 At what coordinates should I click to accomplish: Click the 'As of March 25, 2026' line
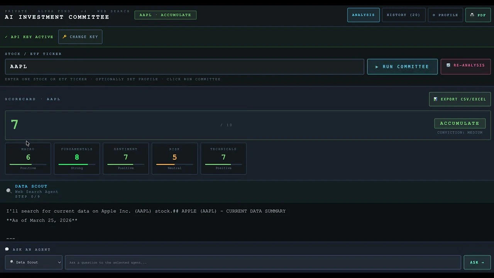(42, 220)
